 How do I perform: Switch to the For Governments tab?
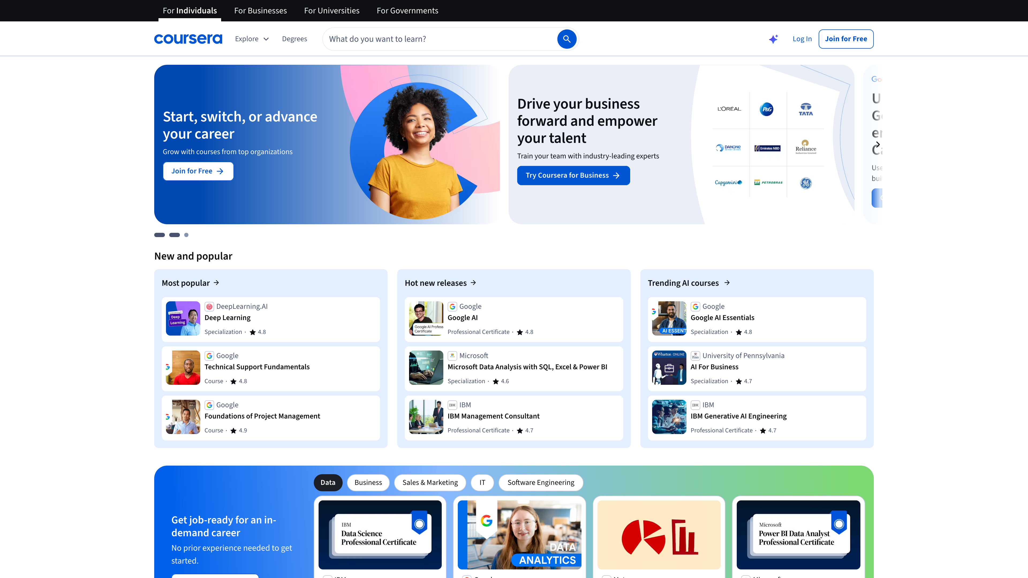click(407, 10)
